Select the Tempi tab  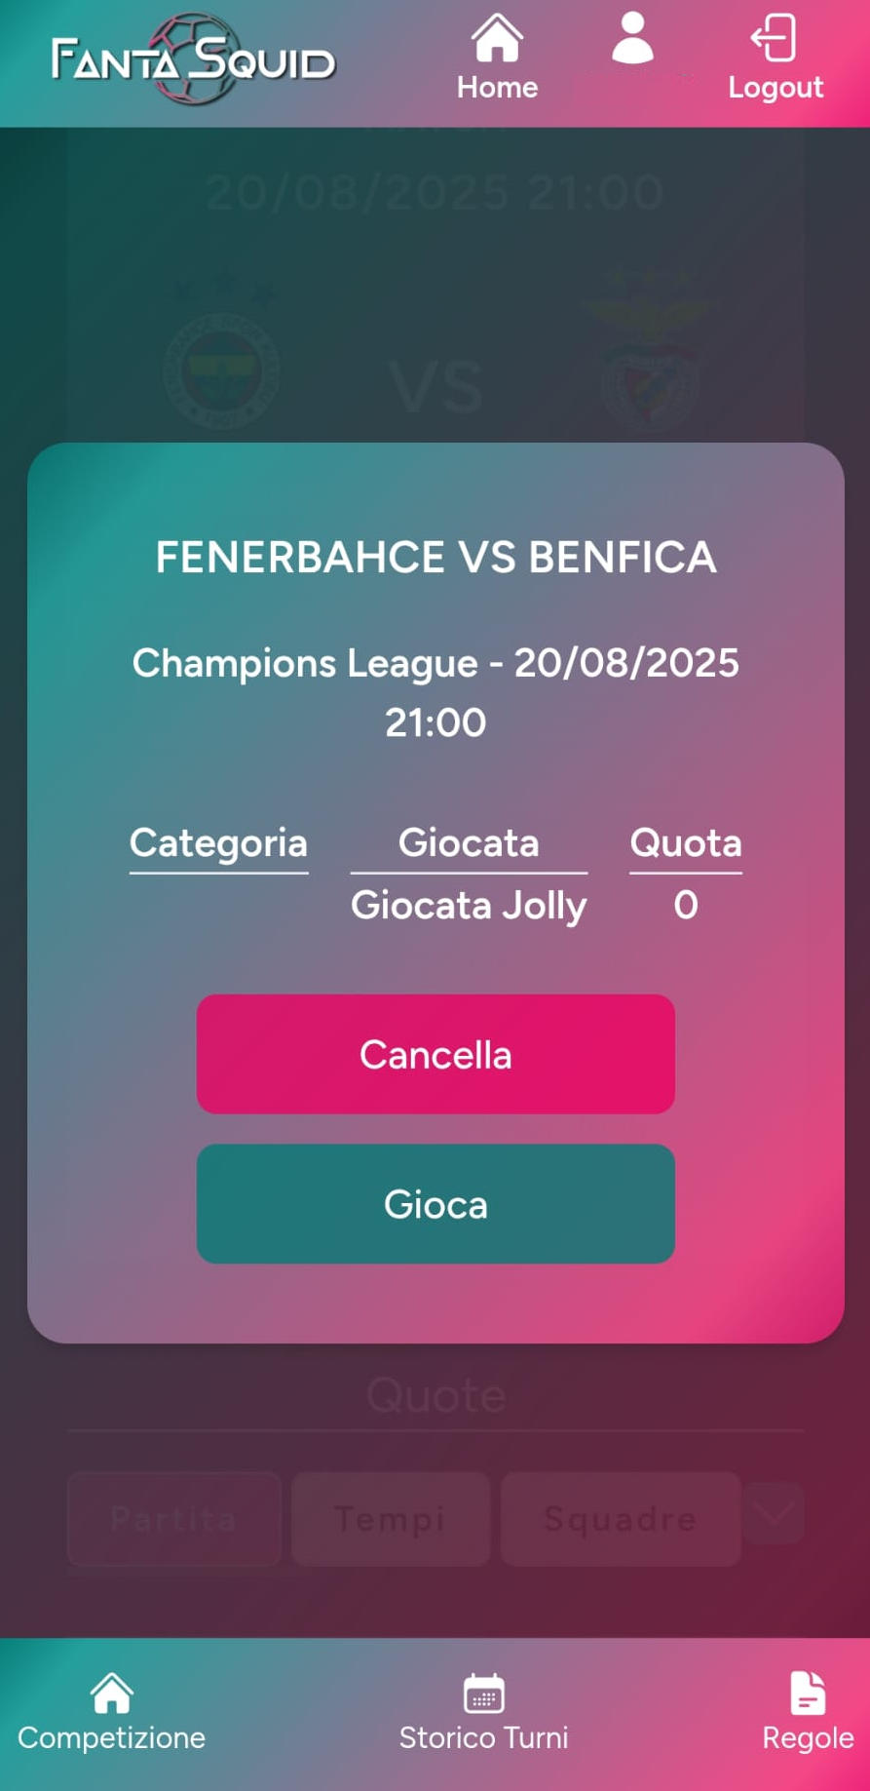pos(390,1518)
